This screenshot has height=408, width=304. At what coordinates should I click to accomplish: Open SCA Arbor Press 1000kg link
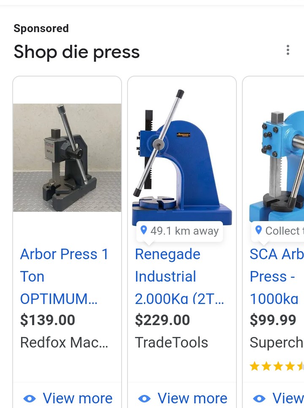click(277, 277)
